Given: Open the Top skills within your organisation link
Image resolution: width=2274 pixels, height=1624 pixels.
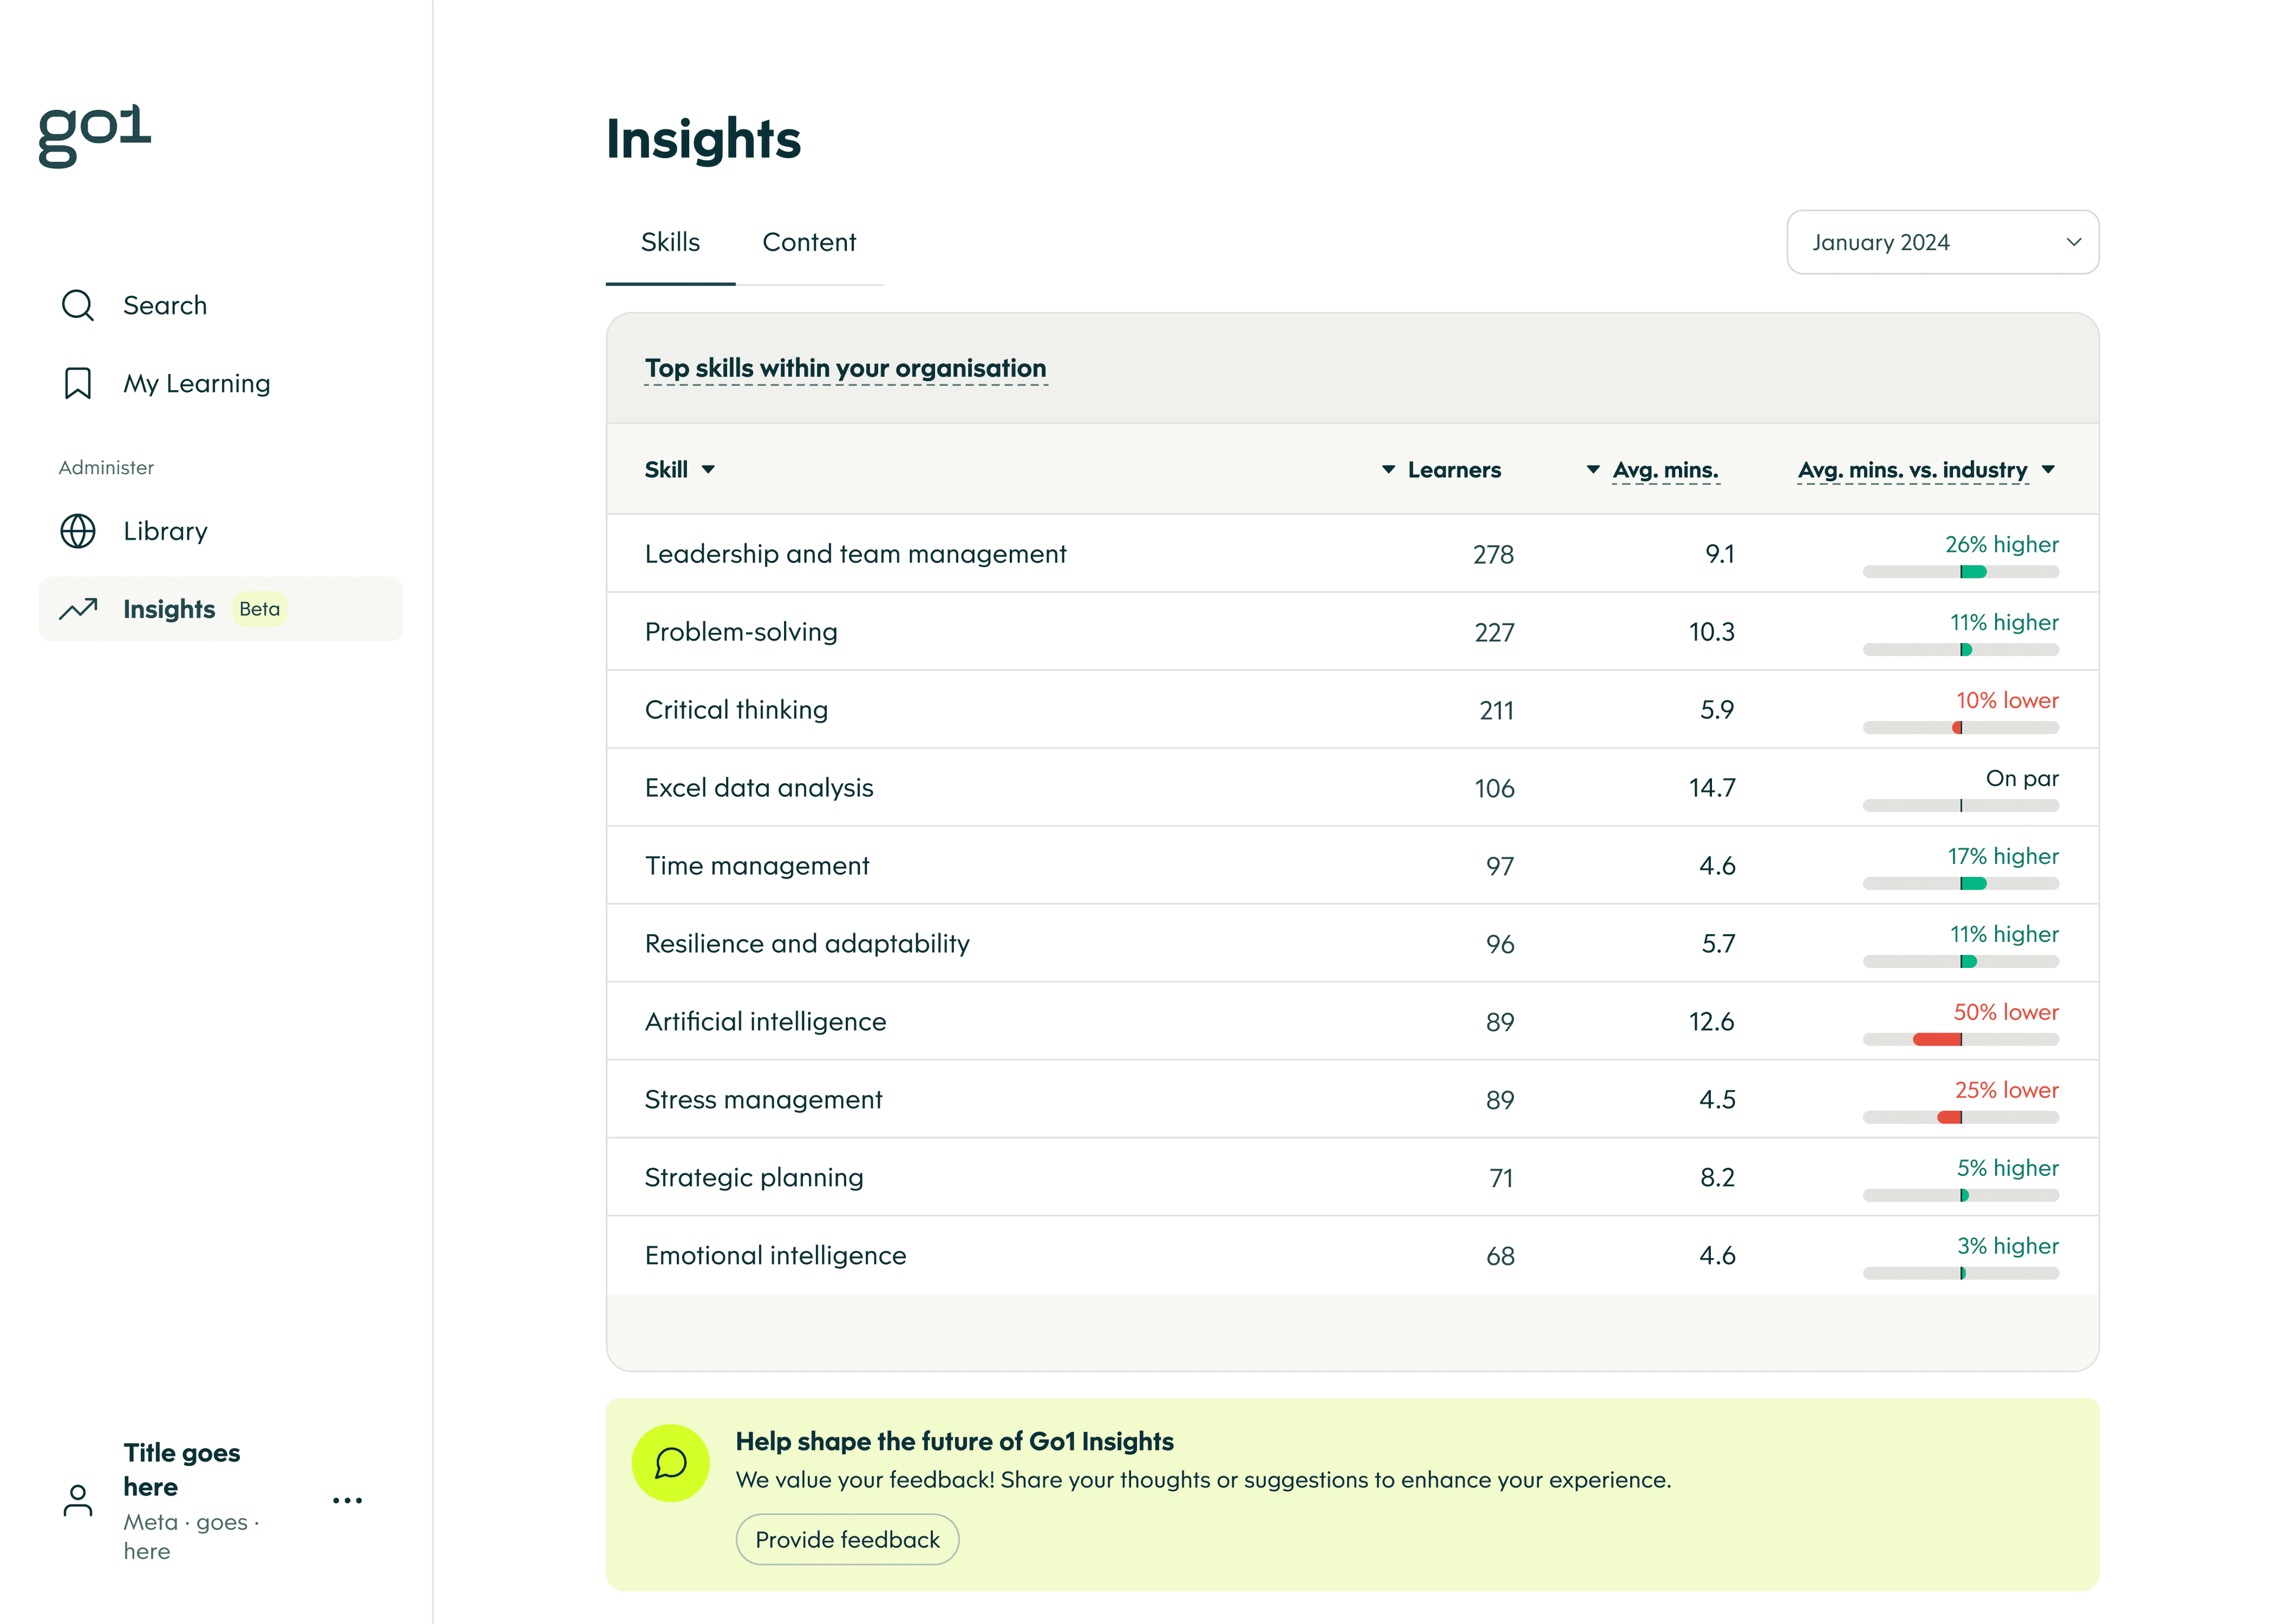Looking at the screenshot, I should [845, 367].
